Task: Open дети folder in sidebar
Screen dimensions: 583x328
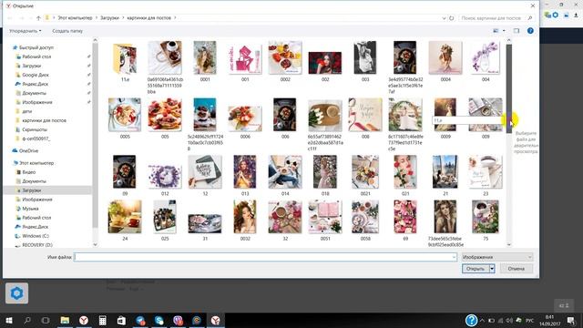Action: point(26,111)
